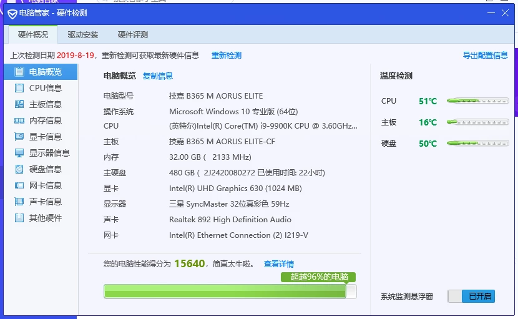Image resolution: width=518 pixels, height=319 pixels.
Task: Switch to the 硬件评测 tab
Action: coord(133,35)
